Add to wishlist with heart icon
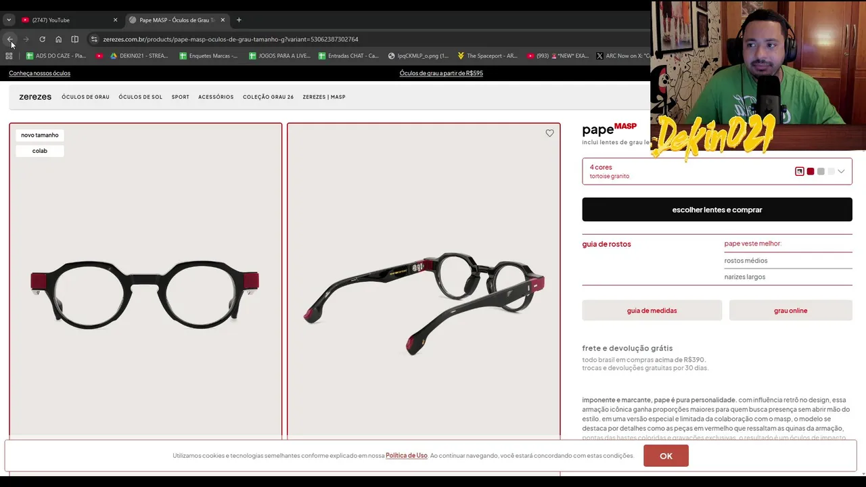 pyautogui.click(x=549, y=133)
